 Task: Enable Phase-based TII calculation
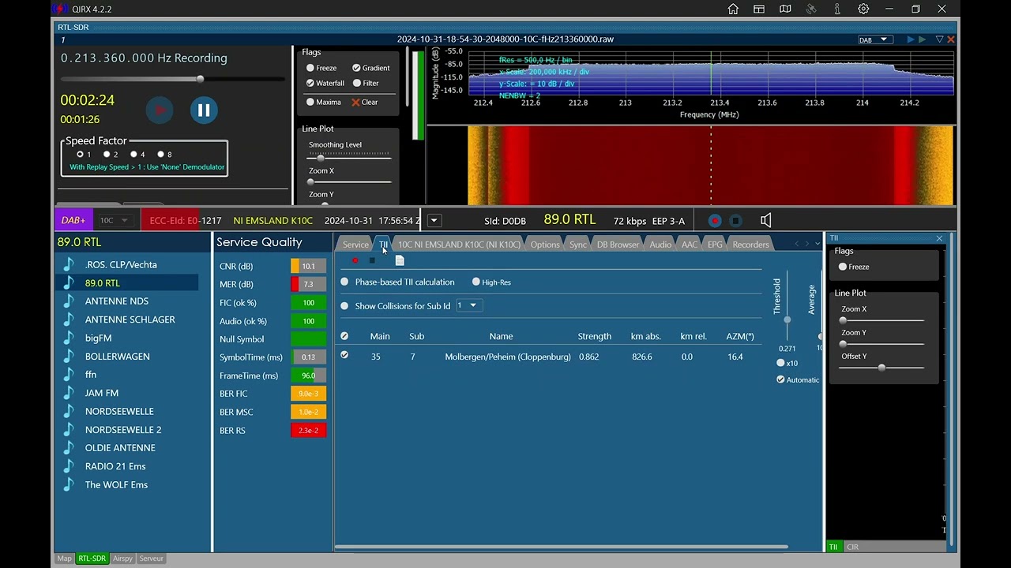coord(344,282)
